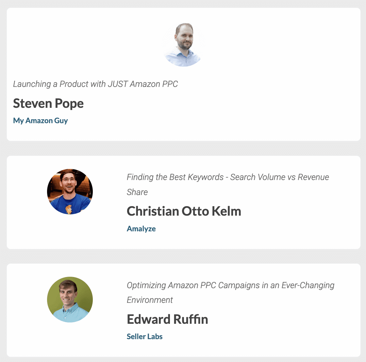
Task: Click the yellow logo on Christian's blue shirt
Action: tap(69, 208)
